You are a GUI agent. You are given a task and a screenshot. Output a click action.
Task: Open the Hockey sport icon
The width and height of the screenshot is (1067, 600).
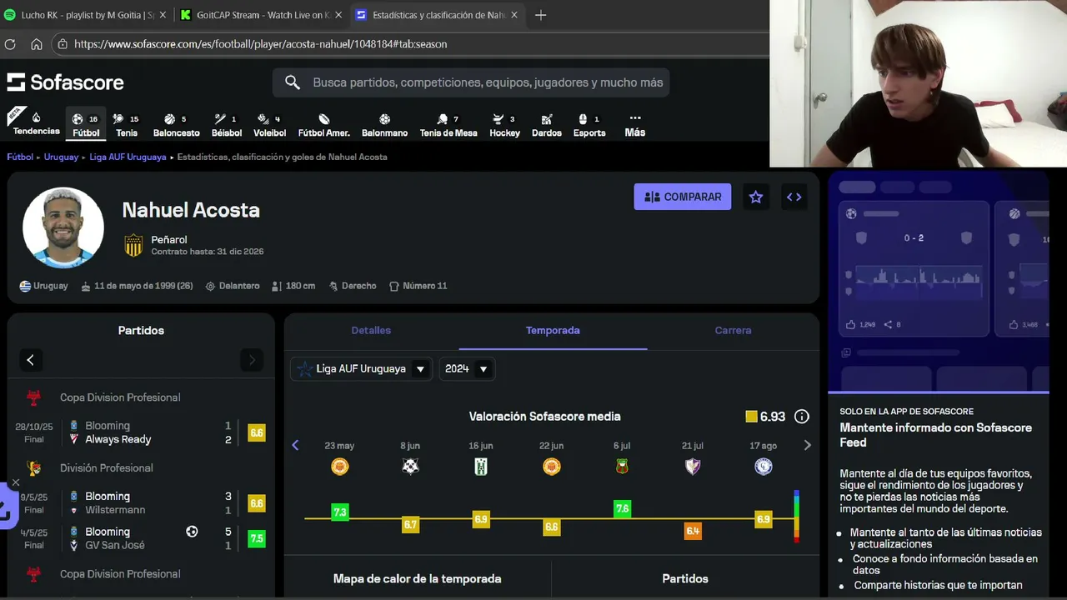(x=504, y=124)
